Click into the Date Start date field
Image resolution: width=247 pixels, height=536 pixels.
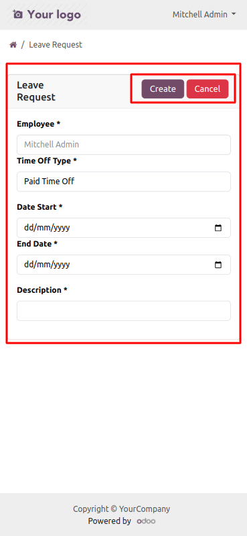click(x=124, y=228)
